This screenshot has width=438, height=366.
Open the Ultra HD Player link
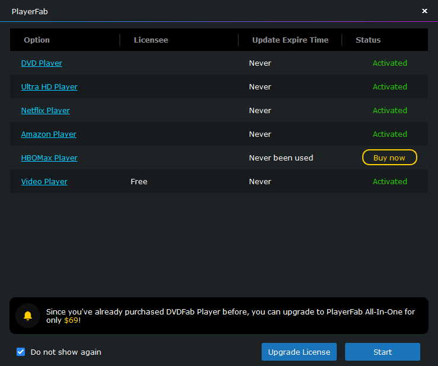click(49, 87)
